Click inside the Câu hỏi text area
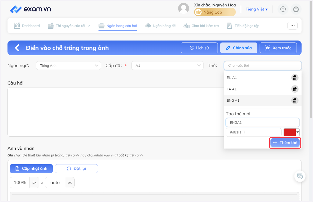This screenshot has width=313, height=202. click(x=115, y=112)
